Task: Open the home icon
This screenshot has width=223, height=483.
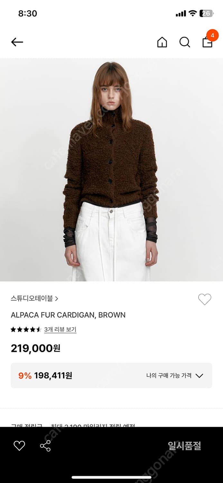Action: [x=162, y=42]
